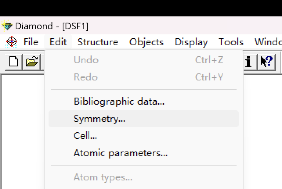This screenshot has width=282, height=189.
Task: Click the Info 'i' toolbar icon
Action: [248, 62]
